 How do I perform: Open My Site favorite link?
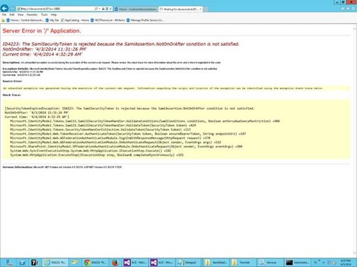tap(52, 20)
